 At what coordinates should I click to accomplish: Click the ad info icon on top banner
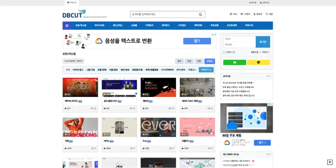(x=213, y=34)
